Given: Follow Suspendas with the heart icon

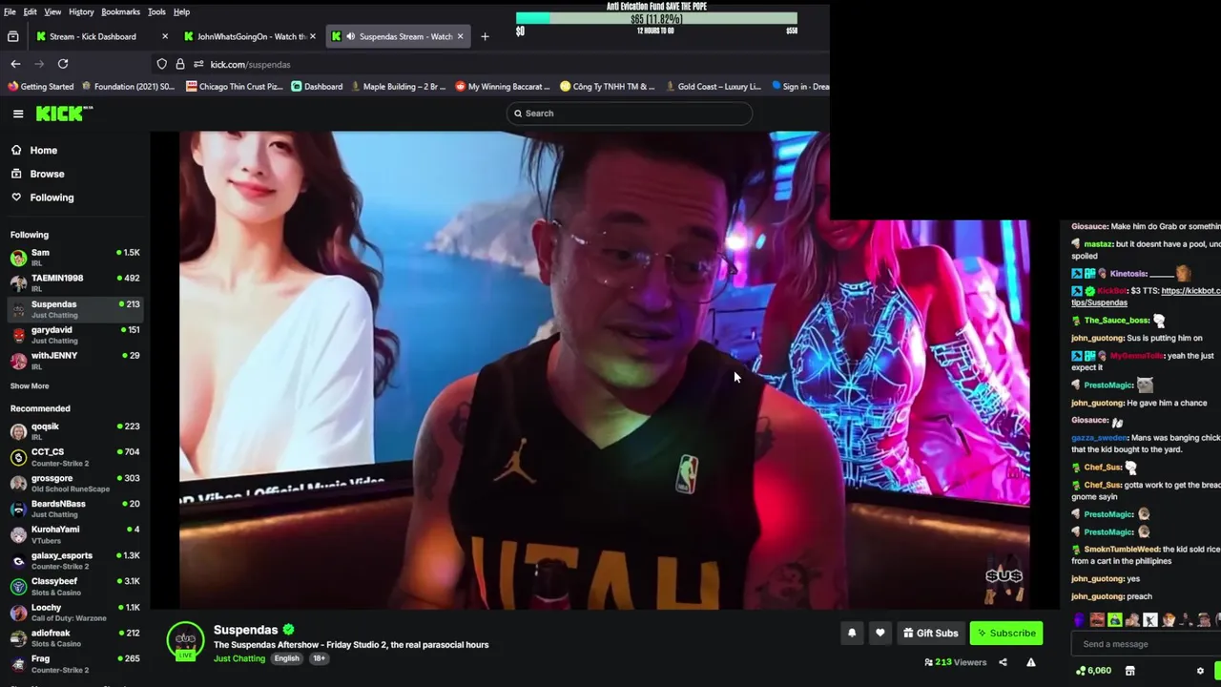Looking at the screenshot, I should point(880,633).
